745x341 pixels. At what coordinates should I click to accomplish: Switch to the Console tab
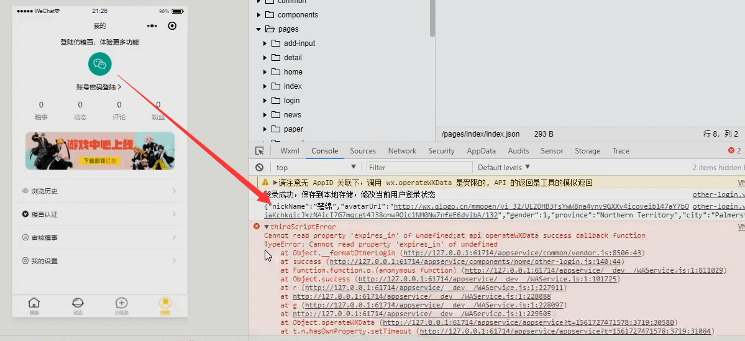[324, 150]
